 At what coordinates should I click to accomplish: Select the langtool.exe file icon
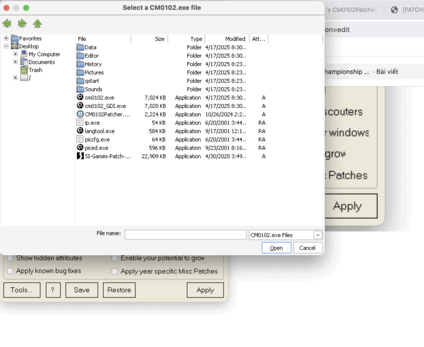click(80, 131)
